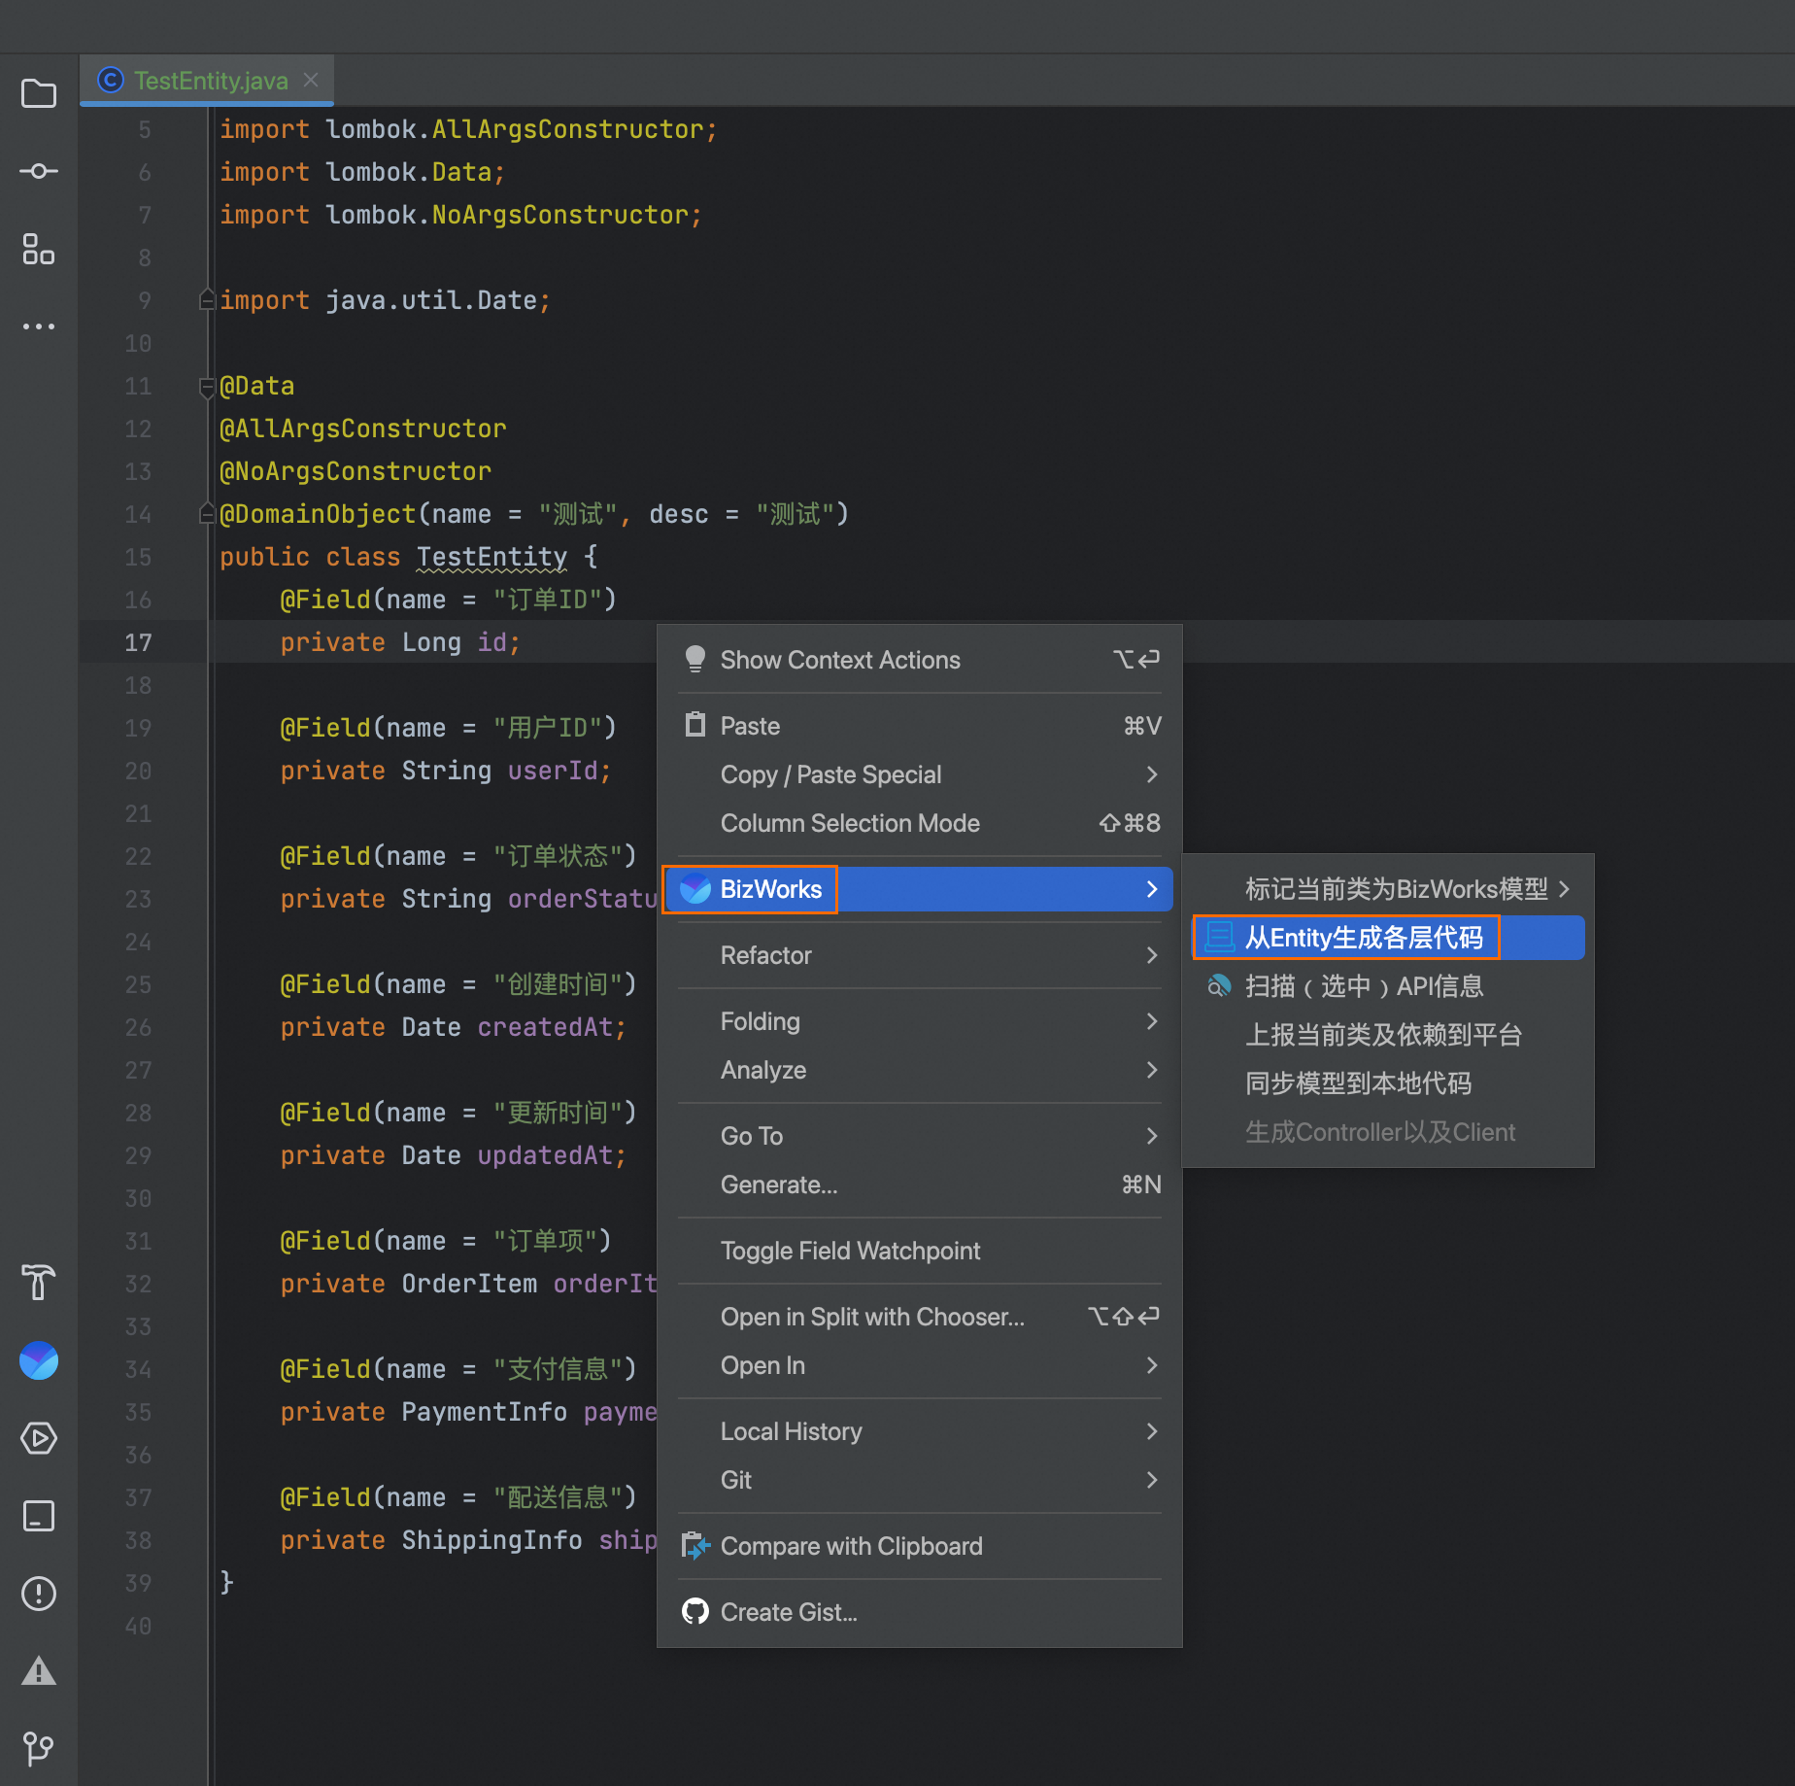Expand the BizWorks submenu arrow

click(x=1152, y=888)
